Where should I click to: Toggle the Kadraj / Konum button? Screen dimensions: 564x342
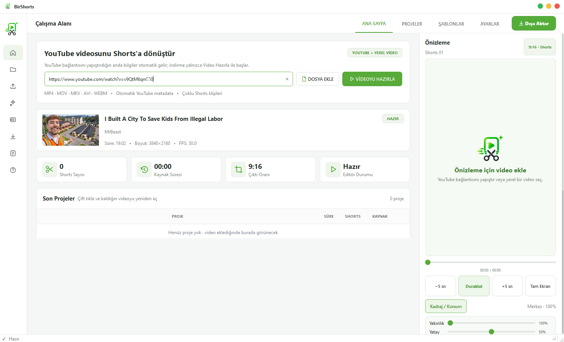click(446, 306)
